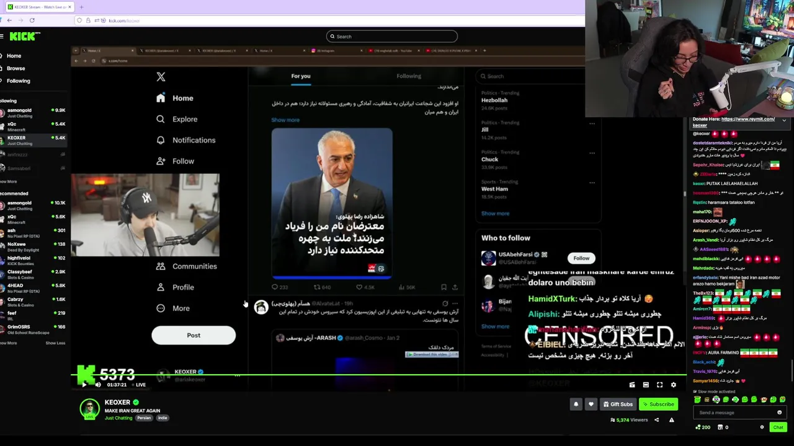Open asmongold channel under Following

pyautogui.click(x=33, y=113)
